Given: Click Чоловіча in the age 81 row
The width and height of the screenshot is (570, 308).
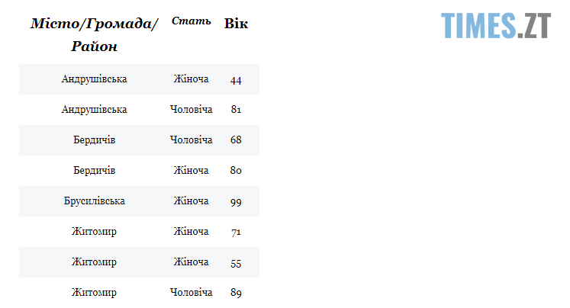Looking at the screenshot, I should [191, 110].
